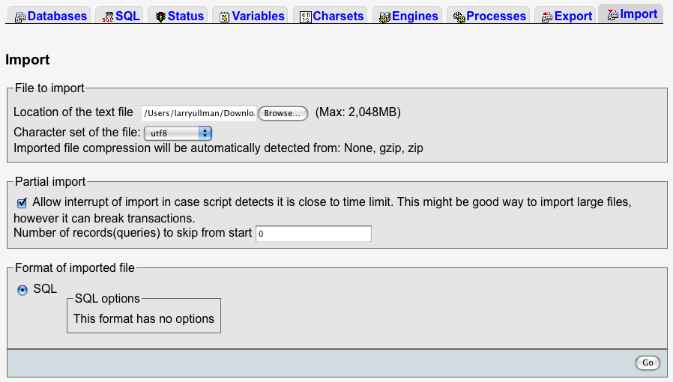Screen dimensions: 673x382
Task: Click the Processes gear icon
Action: pos(459,16)
